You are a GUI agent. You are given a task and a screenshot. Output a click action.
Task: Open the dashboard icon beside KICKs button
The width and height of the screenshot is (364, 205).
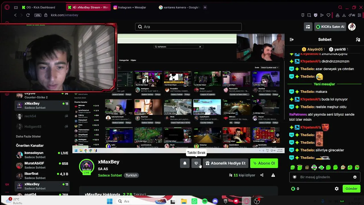coord(308,27)
